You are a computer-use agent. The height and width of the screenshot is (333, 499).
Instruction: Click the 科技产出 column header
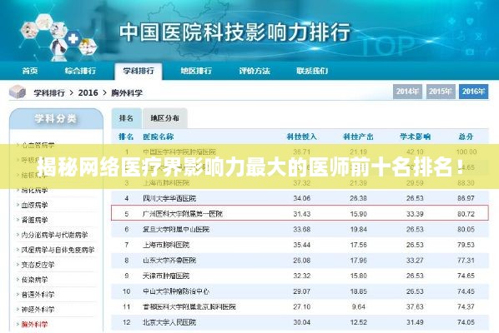(x=358, y=137)
